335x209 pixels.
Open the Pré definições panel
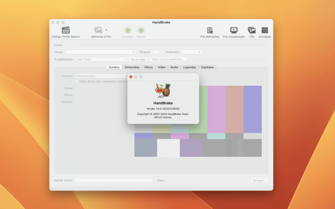pyautogui.click(x=210, y=30)
